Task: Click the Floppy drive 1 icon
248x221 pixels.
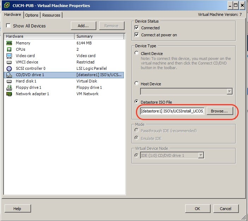Action: 9,87
